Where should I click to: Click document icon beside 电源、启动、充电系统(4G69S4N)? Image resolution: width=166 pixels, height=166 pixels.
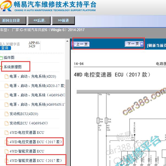coord(7,95)
